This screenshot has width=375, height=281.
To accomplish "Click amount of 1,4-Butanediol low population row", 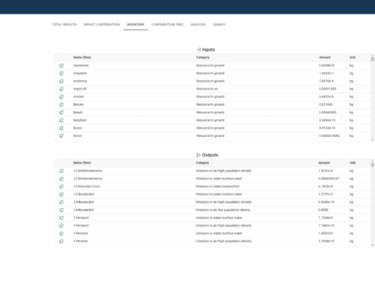I will click(323, 210).
